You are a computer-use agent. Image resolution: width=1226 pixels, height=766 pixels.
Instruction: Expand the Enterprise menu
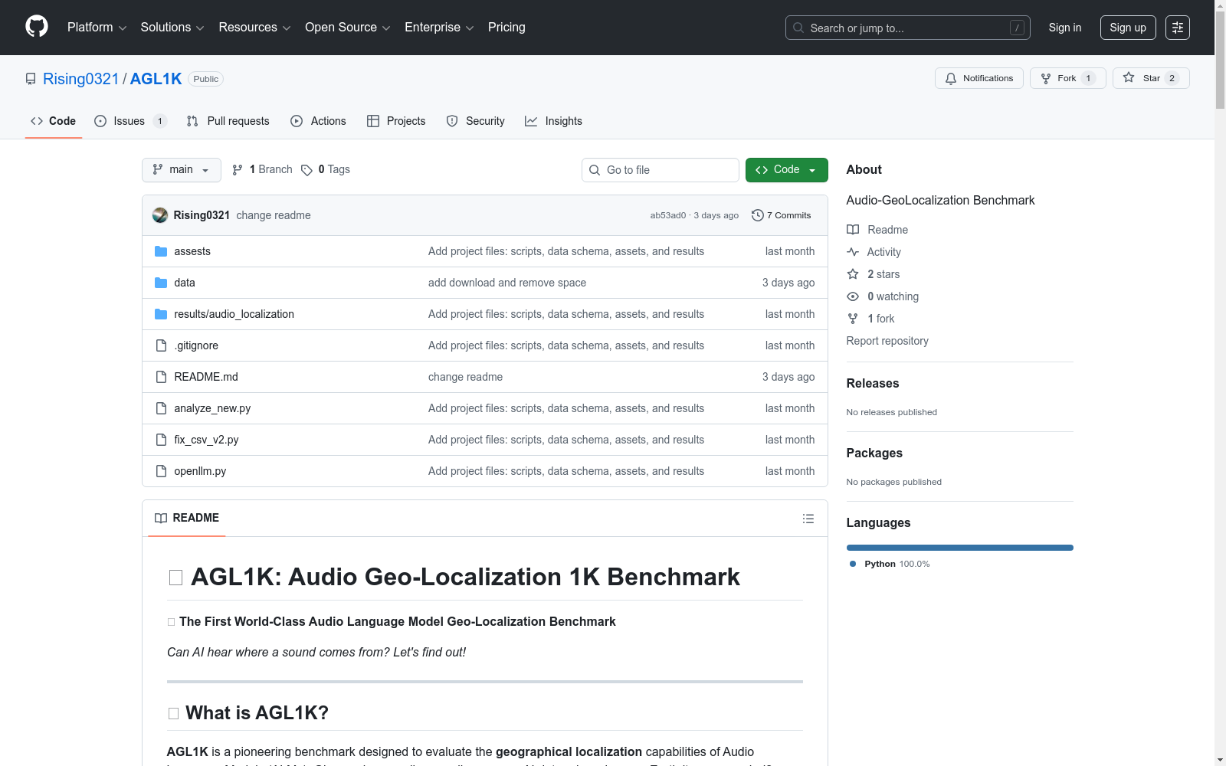click(439, 28)
